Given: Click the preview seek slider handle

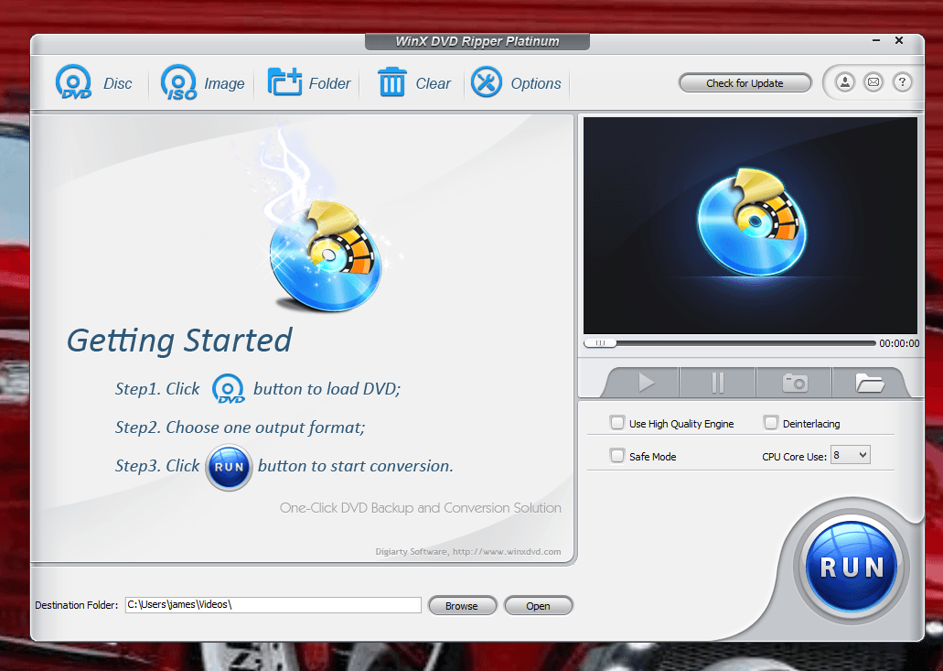Looking at the screenshot, I should pyautogui.click(x=600, y=343).
